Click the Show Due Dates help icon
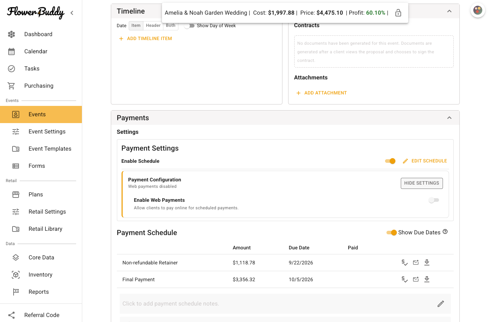 (x=445, y=232)
